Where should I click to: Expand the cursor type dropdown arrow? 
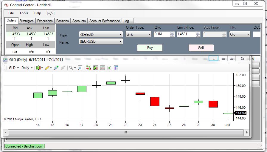coord(75,68)
